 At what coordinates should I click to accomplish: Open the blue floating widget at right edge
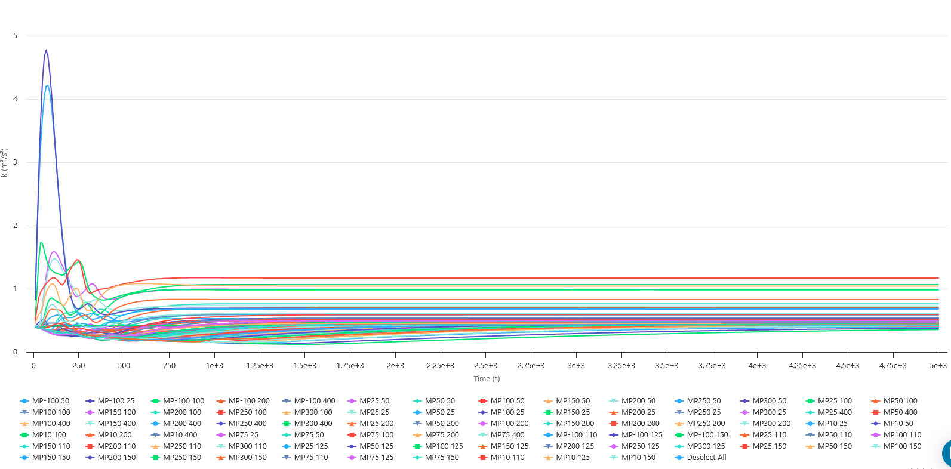coord(946,453)
